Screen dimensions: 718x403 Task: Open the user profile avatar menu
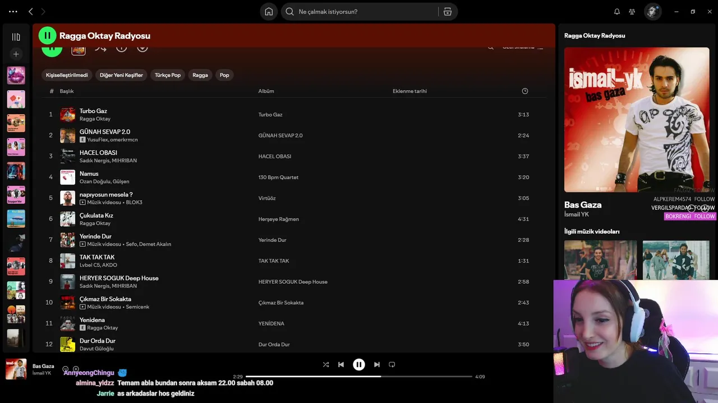(652, 12)
